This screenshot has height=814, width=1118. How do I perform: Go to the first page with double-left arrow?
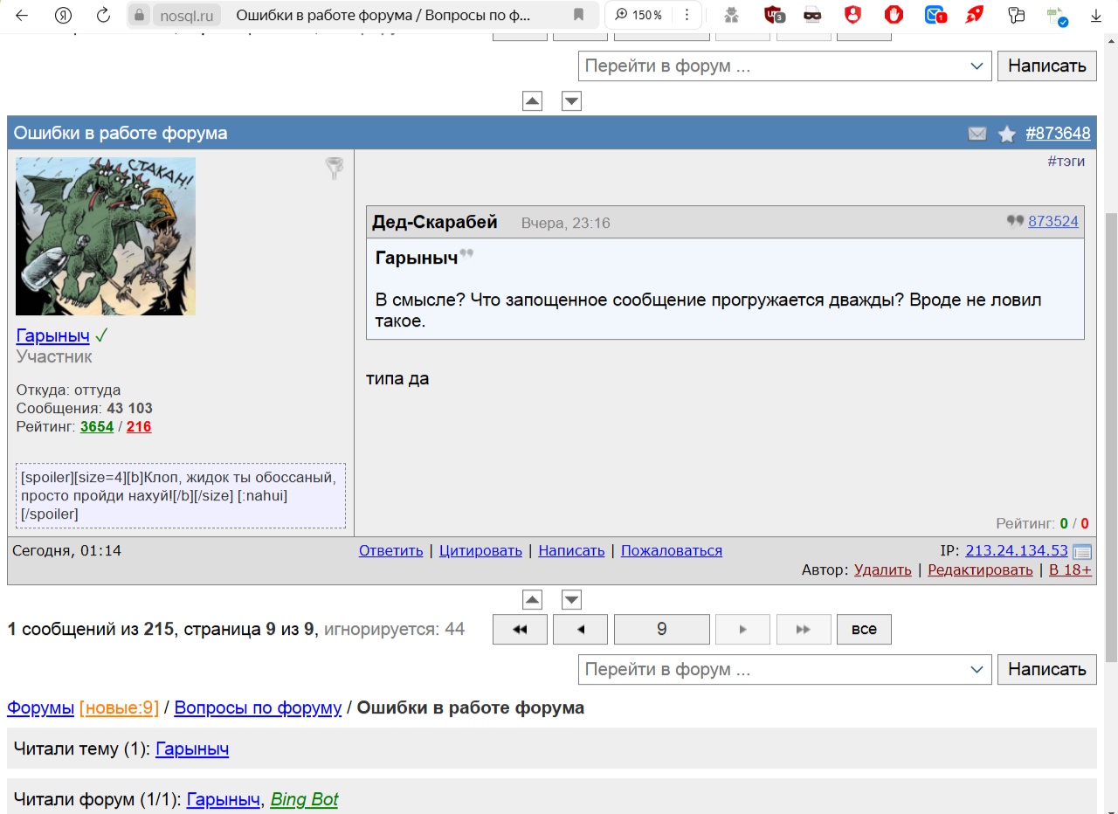[x=520, y=629]
